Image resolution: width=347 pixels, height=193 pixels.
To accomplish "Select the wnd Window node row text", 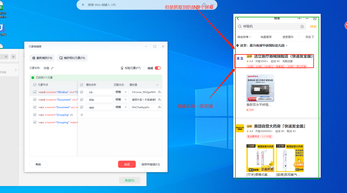I will (58, 92).
